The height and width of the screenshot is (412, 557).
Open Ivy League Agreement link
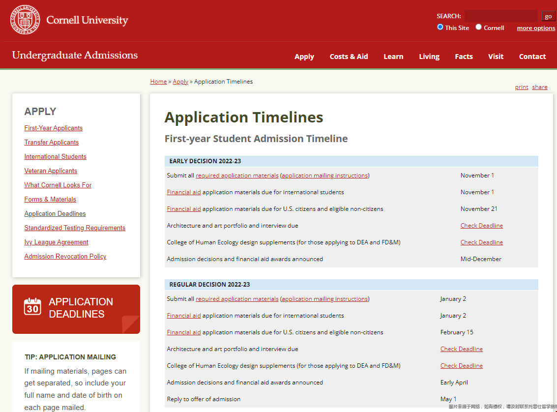pyautogui.click(x=56, y=242)
